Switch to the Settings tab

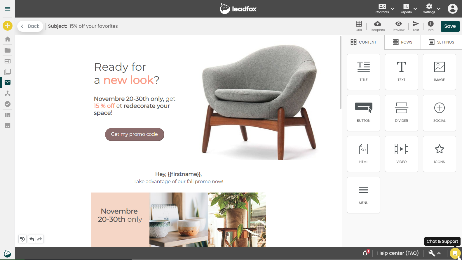[441, 42]
